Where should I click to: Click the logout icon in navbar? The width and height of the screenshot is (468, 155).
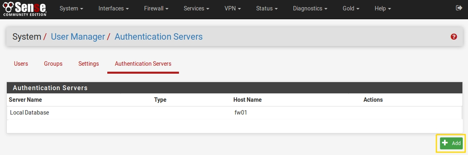click(x=459, y=8)
